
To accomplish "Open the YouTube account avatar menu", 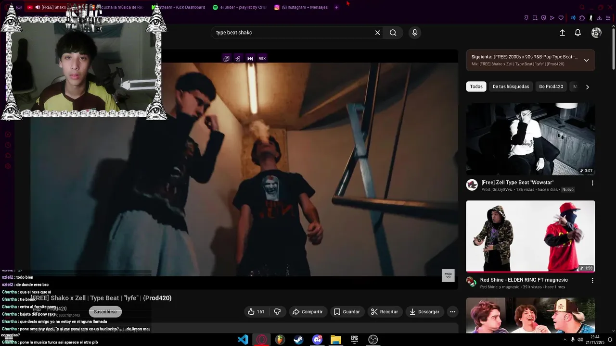I will pyautogui.click(x=596, y=33).
